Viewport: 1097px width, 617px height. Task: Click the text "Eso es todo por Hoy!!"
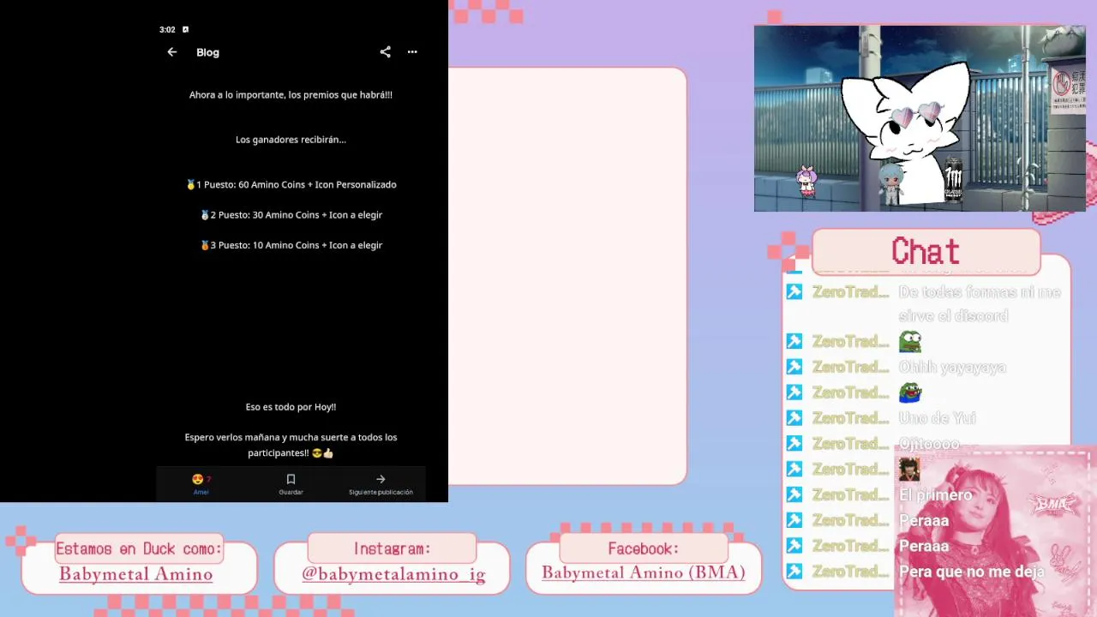click(x=291, y=407)
